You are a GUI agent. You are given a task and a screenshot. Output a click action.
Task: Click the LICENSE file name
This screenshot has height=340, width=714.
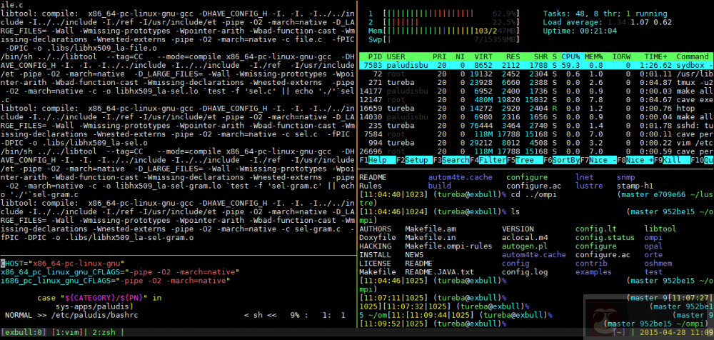376,264
